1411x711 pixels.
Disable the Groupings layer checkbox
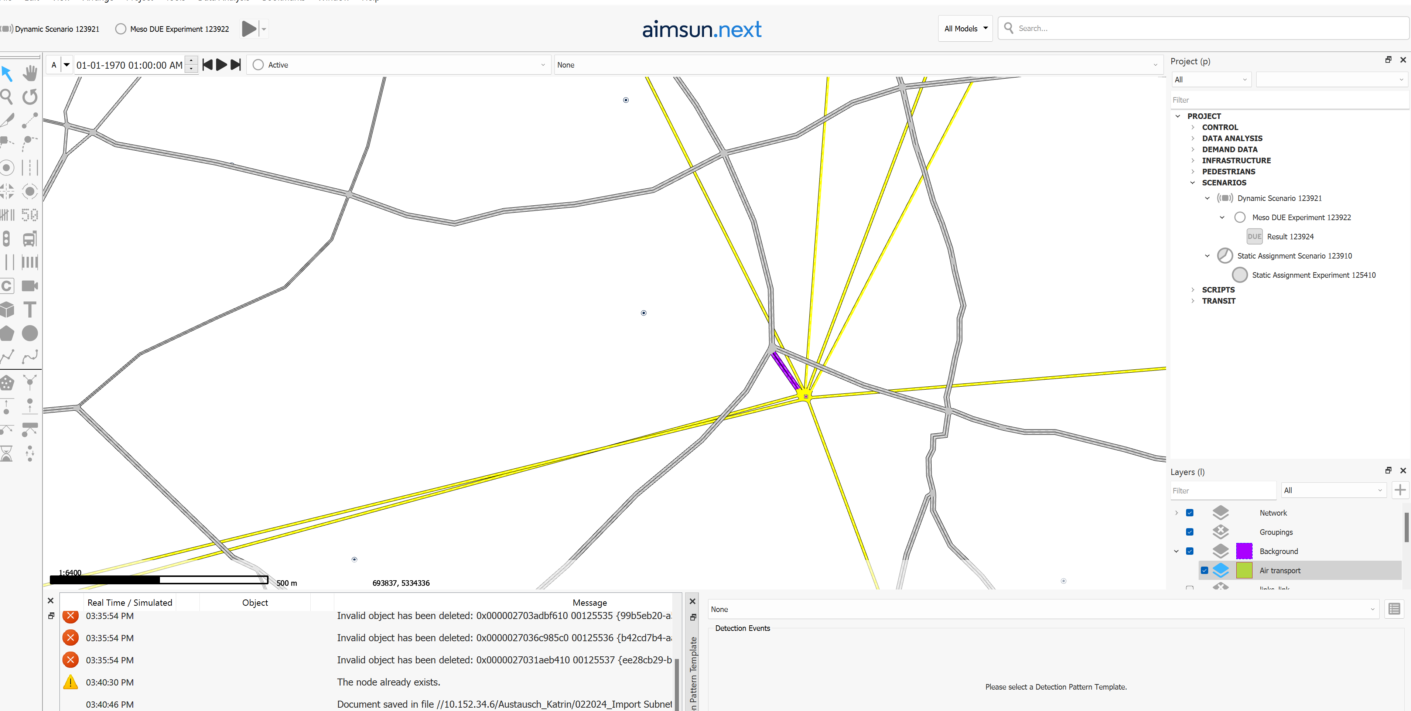click(x=1189, y=531)
